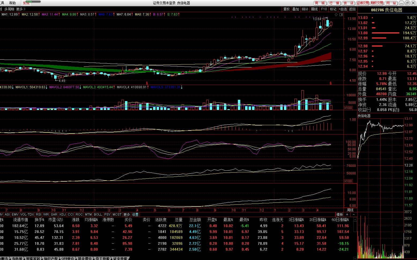Switch to the 智能家居 sector tab
Viewport: 417px width, 260px height.
point(33,258)
